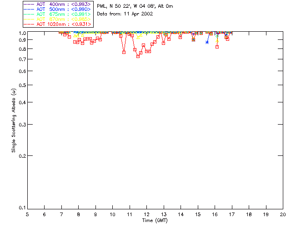The height and width of the screenshot is (232, 291).
Task: Click the Time (GMT) axis label
Action: coord(155,220)
